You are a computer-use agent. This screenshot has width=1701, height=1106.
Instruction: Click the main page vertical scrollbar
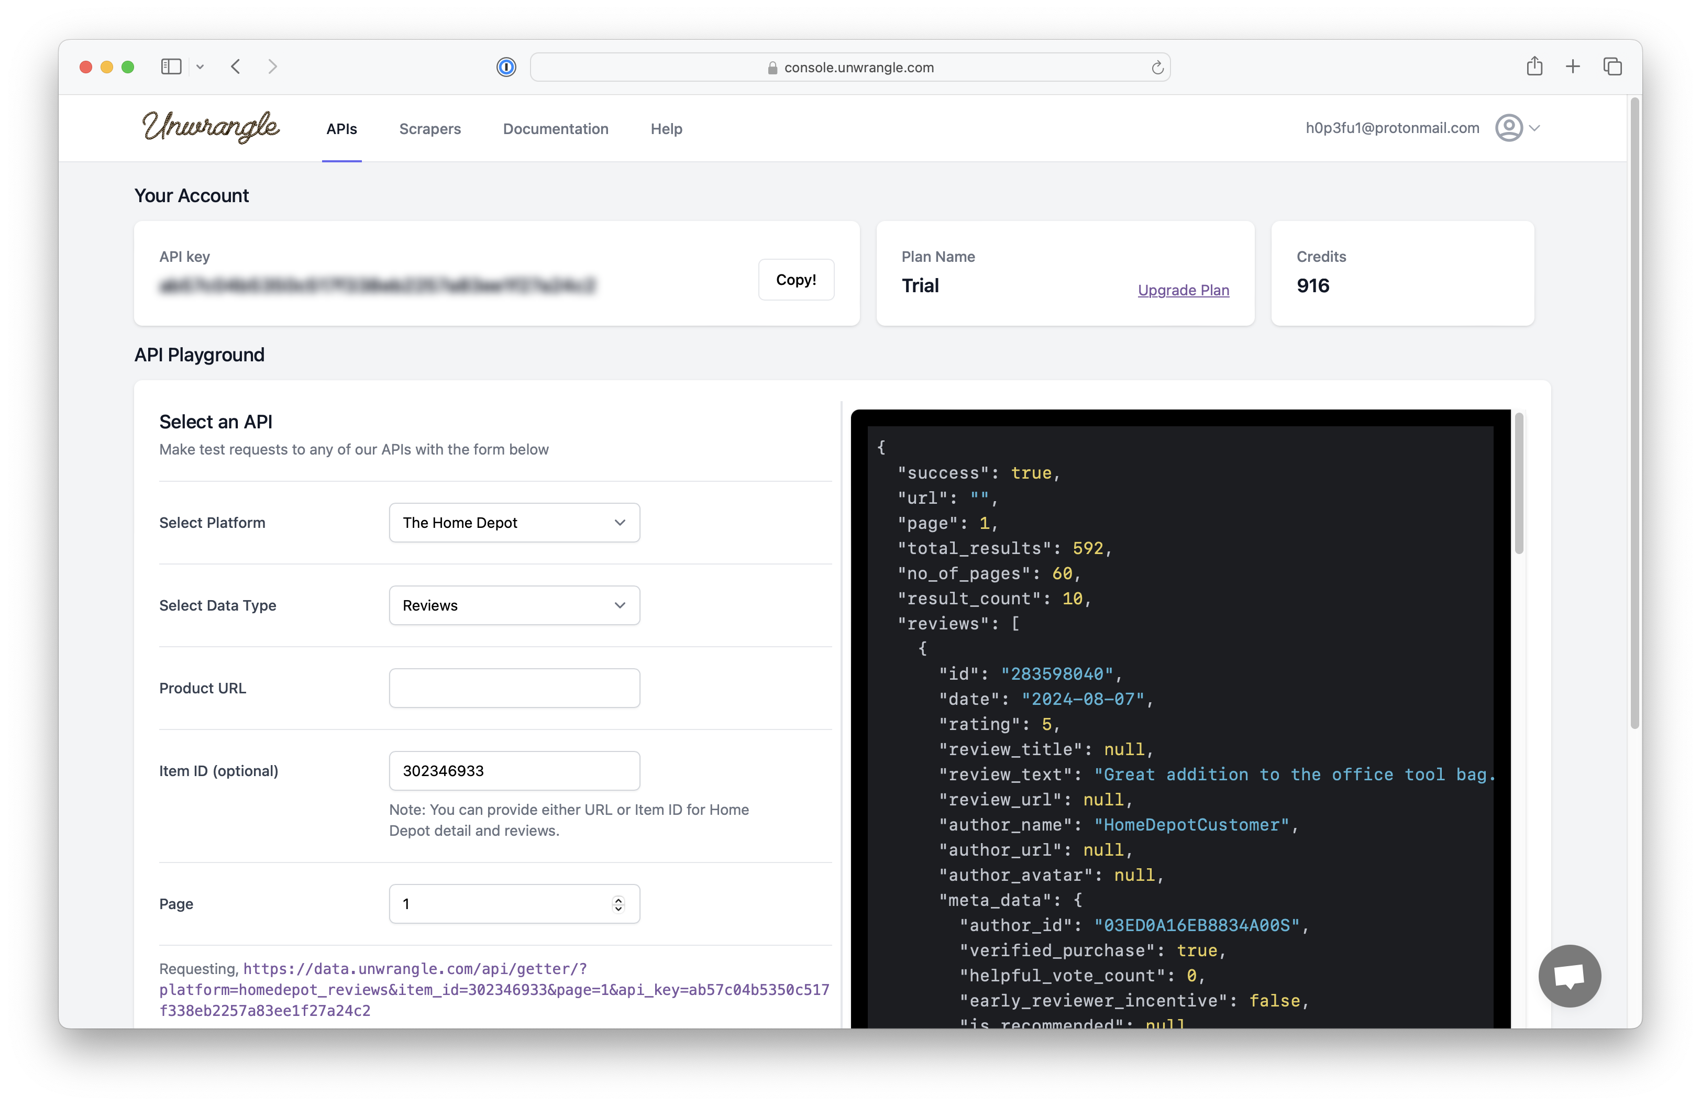[1634, 414]
